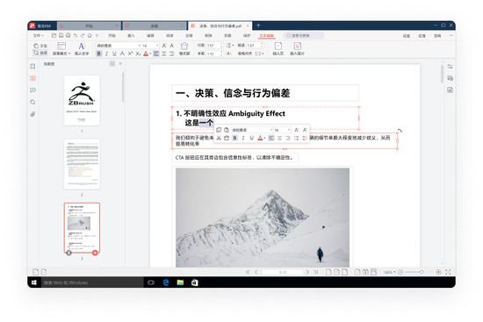Click the zoom in plus button in status bar
This screenshot has width=483, height=322.
pyautogui.click(x=438, y=272)
